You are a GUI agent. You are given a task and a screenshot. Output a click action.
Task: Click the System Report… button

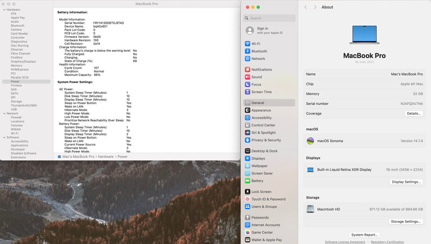[x=365, y=235]
